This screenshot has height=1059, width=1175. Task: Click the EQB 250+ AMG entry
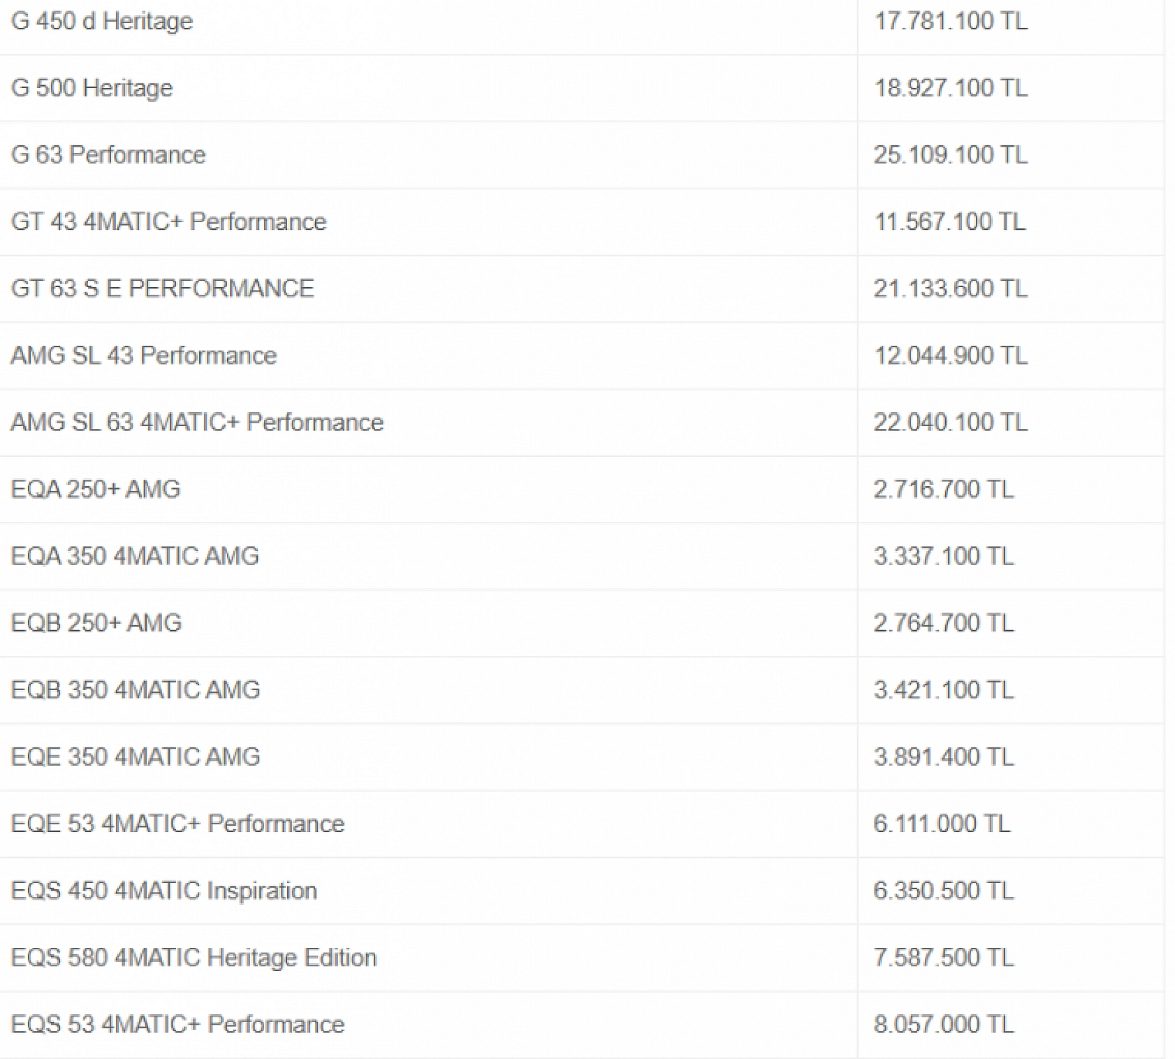point(96,623)
